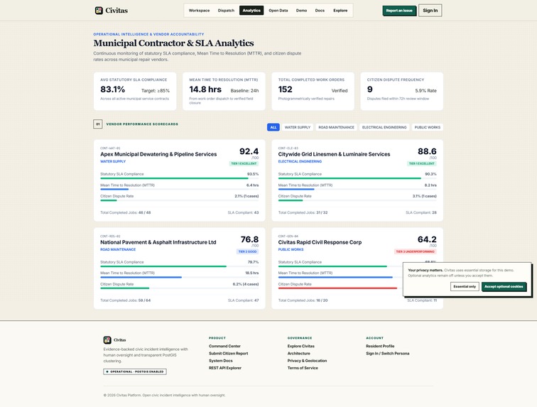Click the 152 completed work orders value
The width and height of the screenshot is (537, 407).
point(286,89)
